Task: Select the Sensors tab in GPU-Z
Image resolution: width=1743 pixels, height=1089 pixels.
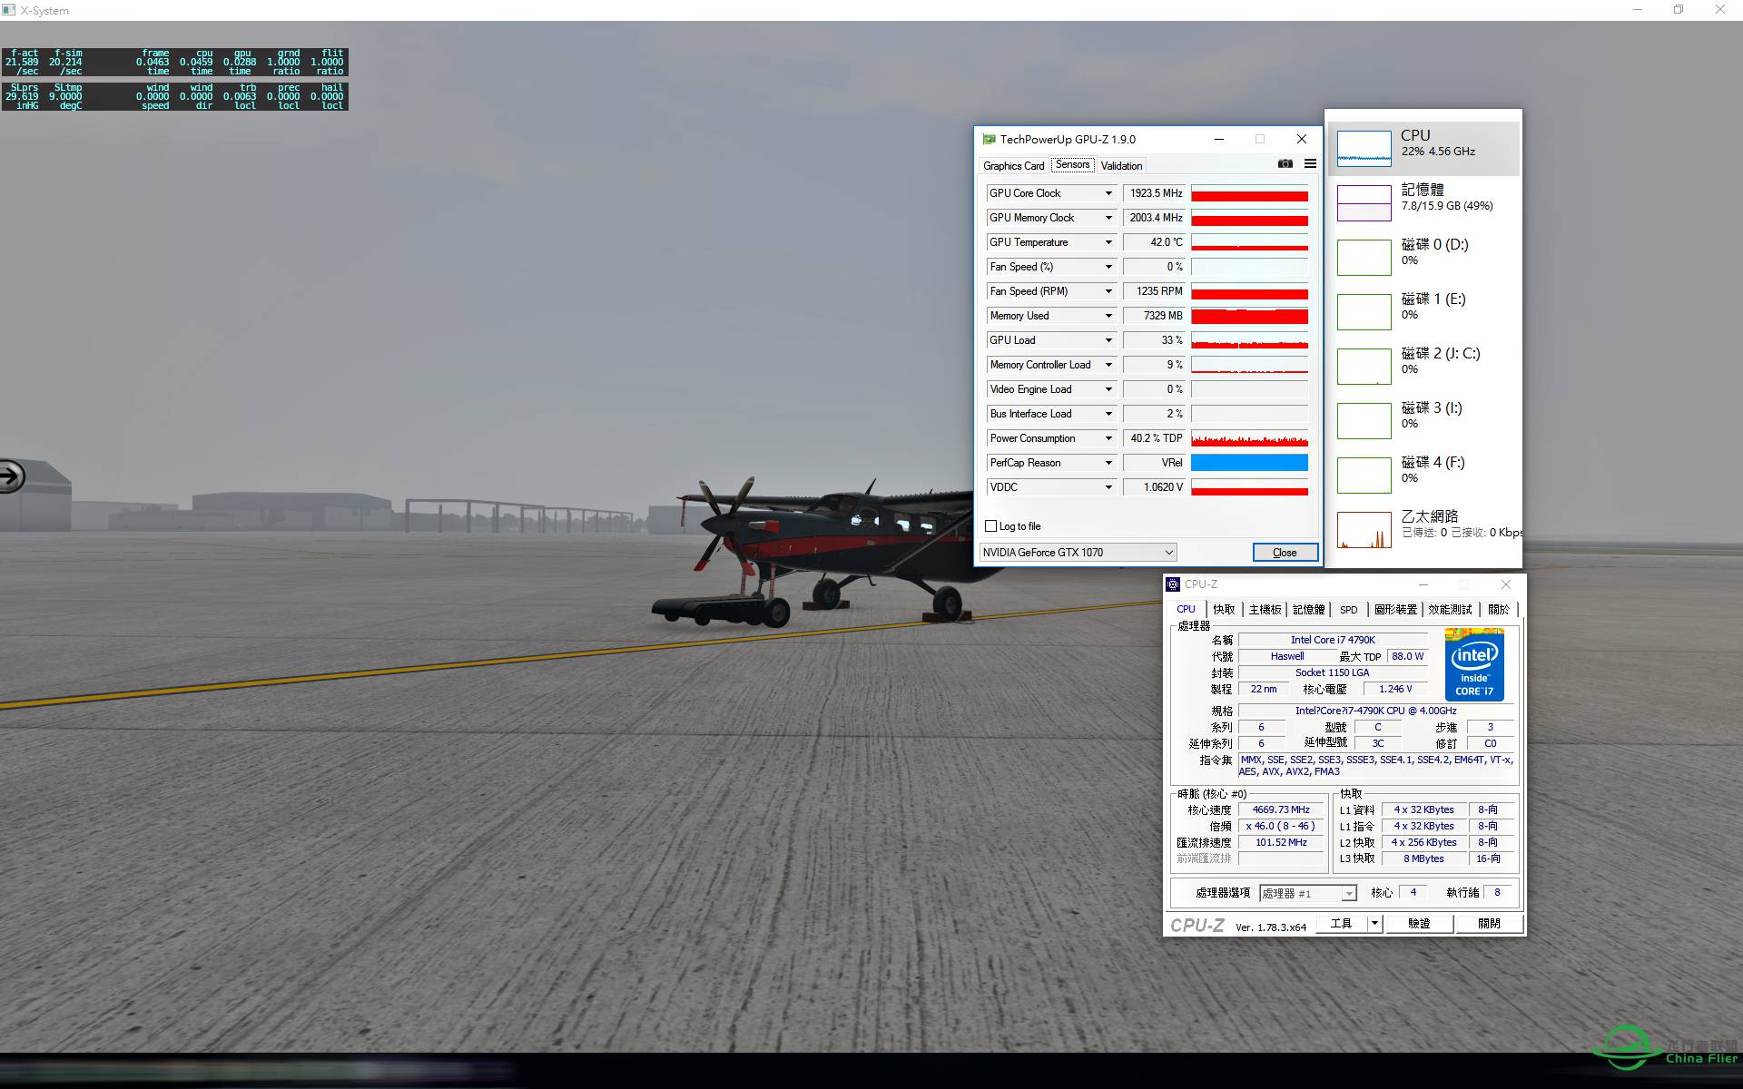Action: click(x=1071, y=164)
